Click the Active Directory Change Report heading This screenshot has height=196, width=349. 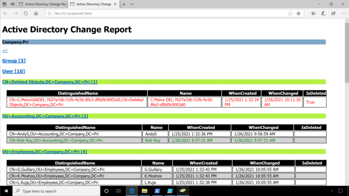coord(67,29)
